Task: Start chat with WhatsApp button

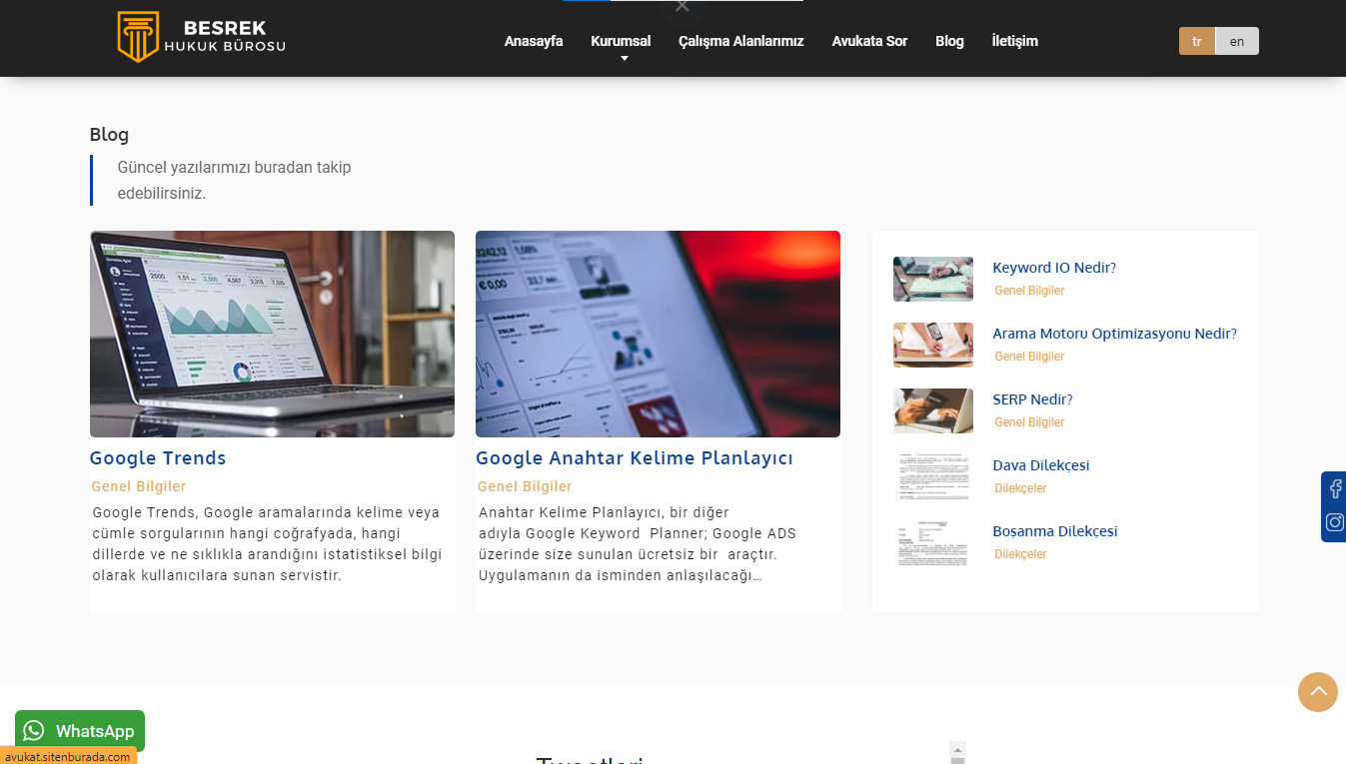Action: pyautogui.click(x=80, y=731)
